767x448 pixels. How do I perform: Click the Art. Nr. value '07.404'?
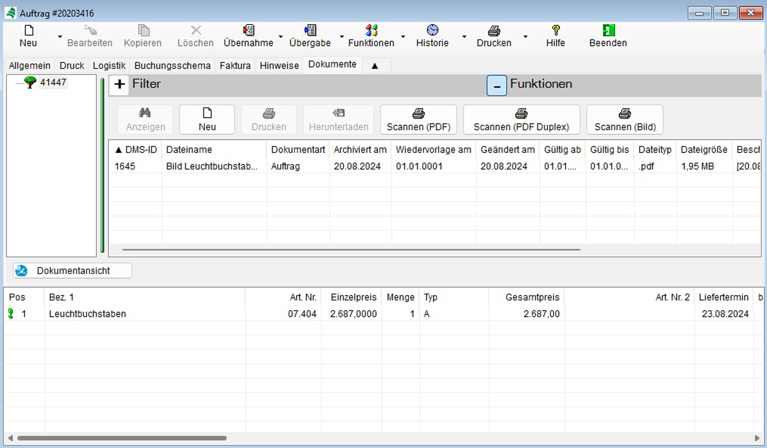[x=302, y=313]
